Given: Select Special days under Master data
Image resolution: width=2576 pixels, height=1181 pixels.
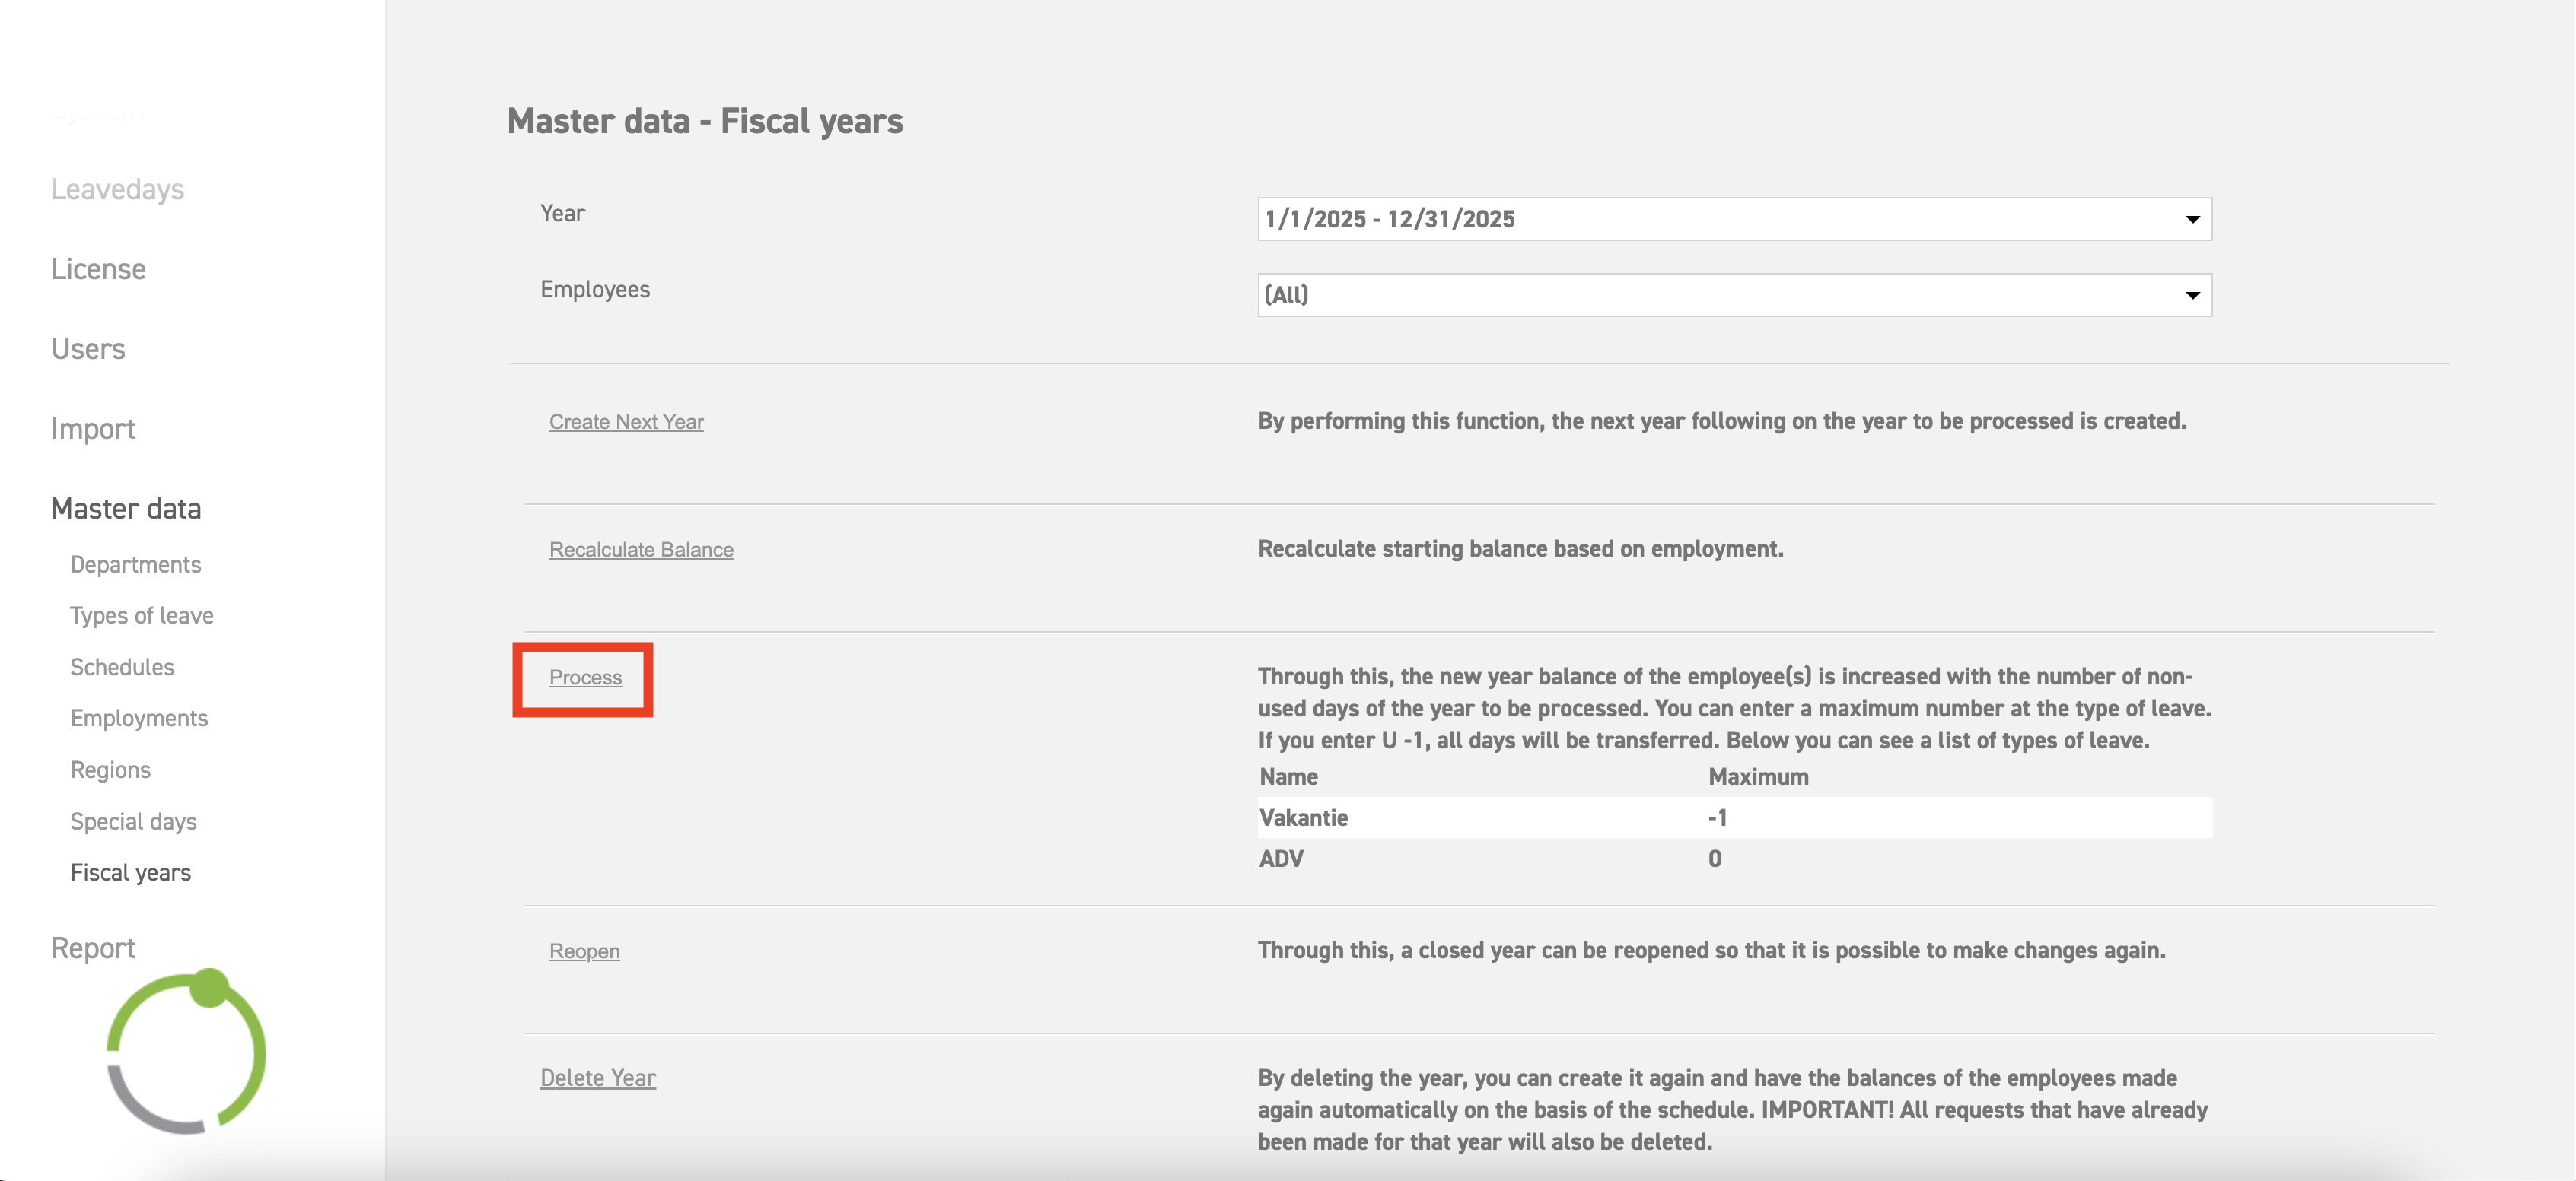Looking at the screenshot, I should coord(133,821).
